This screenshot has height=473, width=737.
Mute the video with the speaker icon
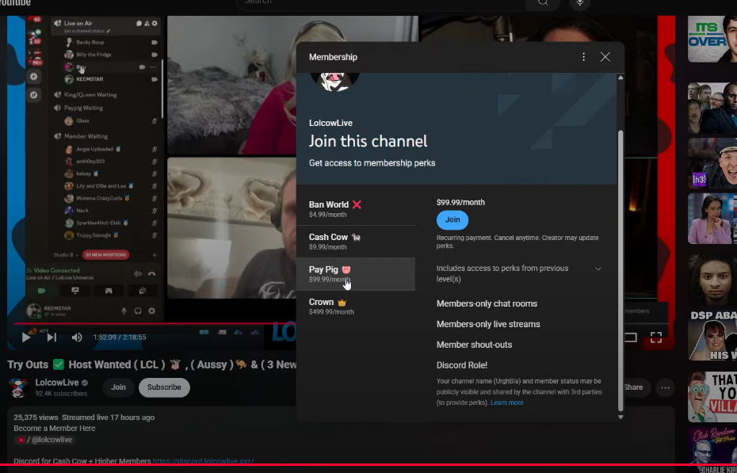(x=77, y=337)
